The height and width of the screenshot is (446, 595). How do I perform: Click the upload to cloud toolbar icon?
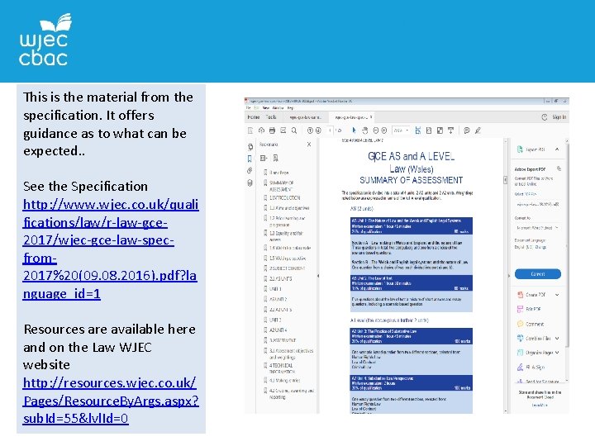(x=261, y=130)
